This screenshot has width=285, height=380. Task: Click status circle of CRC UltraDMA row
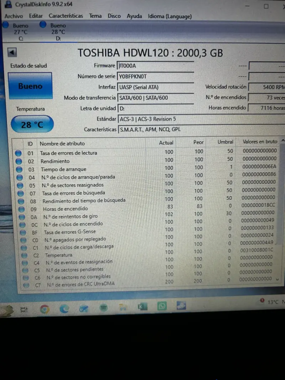pyautogui.click(x=26, y=285)
